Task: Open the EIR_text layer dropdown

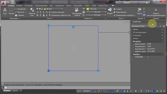Action: [62, 9]
